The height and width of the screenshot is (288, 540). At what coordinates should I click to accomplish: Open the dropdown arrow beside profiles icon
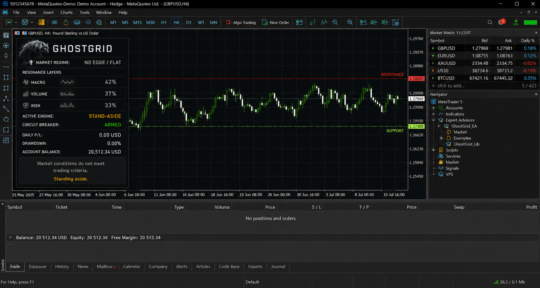pyautogui.click(x=32, y=22)
